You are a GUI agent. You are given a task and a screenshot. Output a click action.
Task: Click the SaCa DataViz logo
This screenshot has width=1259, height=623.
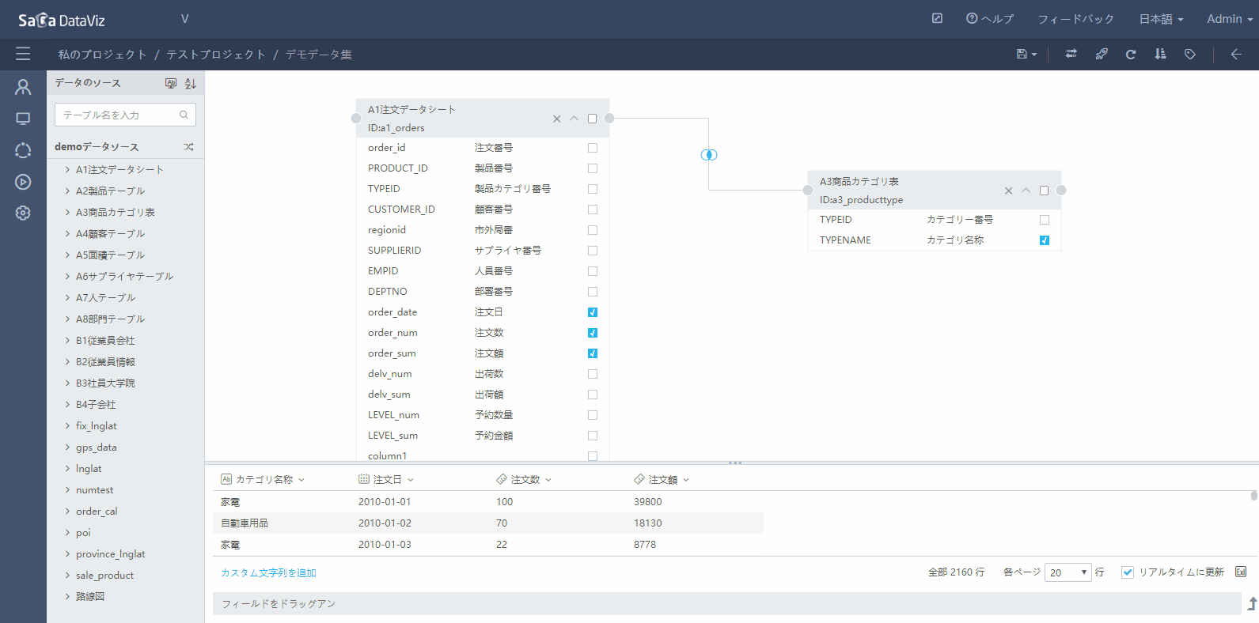tap(62, 20)
